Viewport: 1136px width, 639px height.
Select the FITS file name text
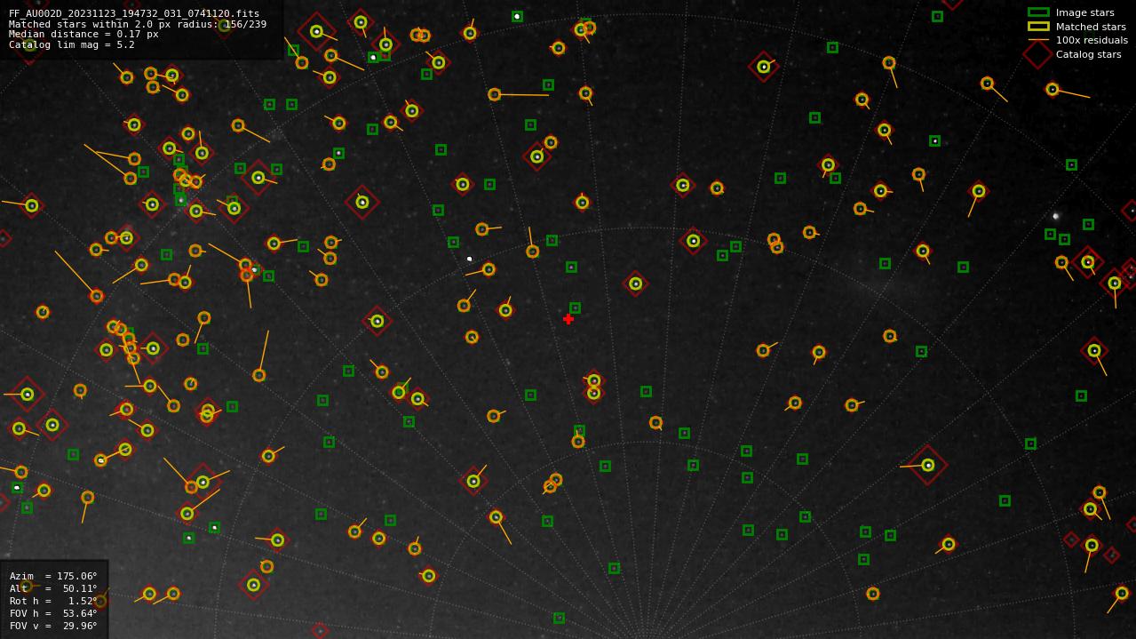click(134, 13)
